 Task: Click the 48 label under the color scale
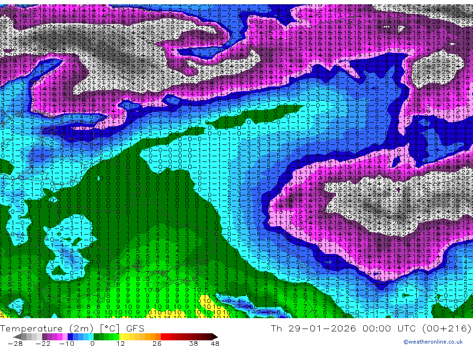tap(215, 343)
